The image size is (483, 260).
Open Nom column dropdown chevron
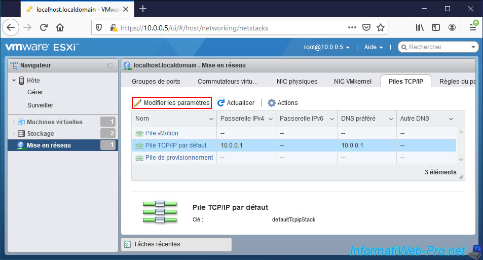point(211,119)
